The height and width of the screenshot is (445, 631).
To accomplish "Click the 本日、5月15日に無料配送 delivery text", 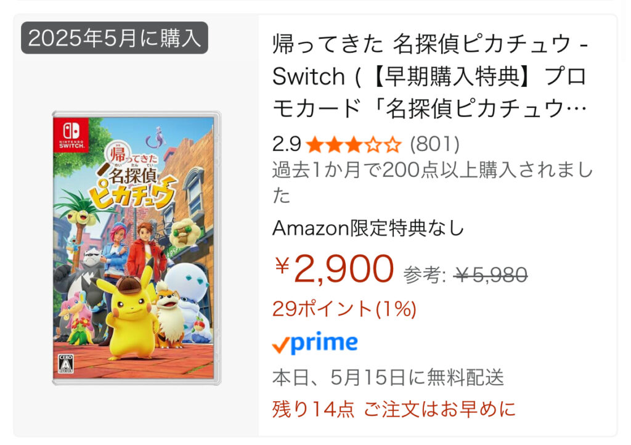I will (388, 377).
